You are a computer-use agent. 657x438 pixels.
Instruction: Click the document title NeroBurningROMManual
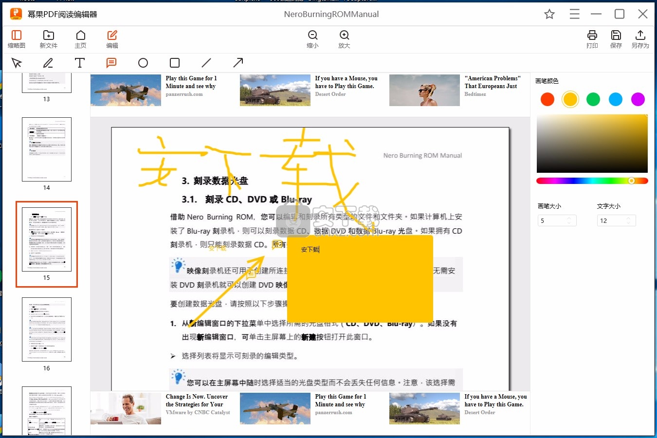[x=331, y=14]
